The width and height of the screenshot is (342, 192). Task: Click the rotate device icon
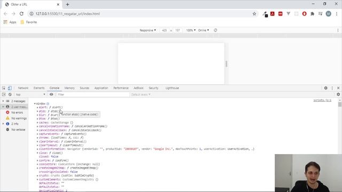[x=215, y=30]
